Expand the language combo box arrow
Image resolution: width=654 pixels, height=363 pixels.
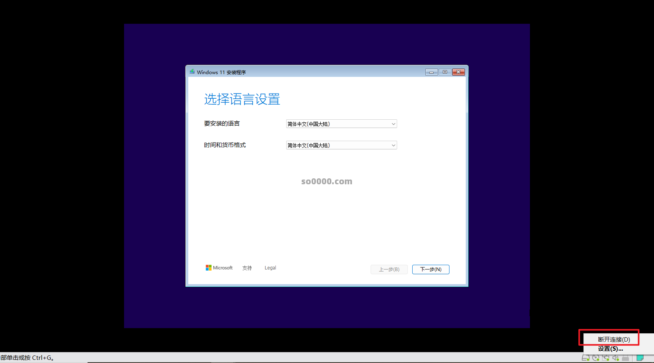pyautogui.click(x=393, y=124)
